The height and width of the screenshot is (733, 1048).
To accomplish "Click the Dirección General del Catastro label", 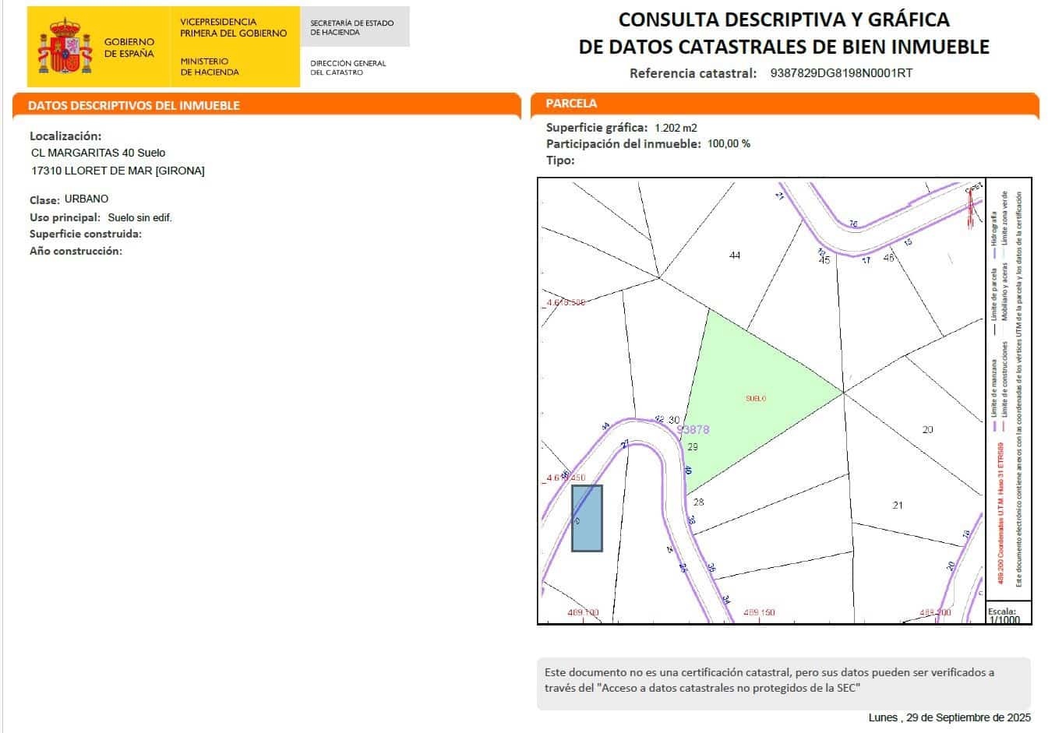I will pos(347,68).
